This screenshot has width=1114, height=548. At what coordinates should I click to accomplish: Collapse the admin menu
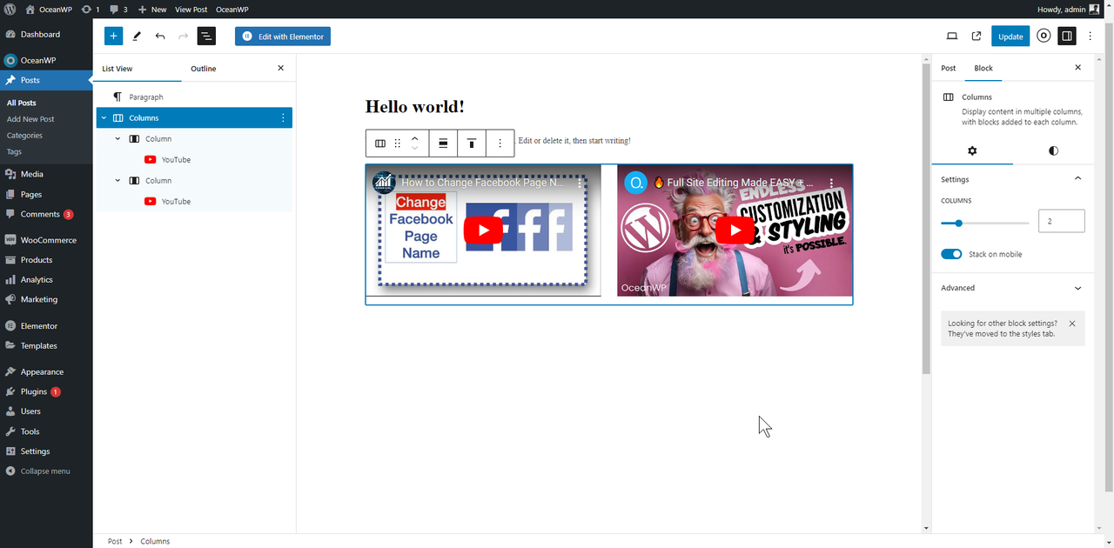pyautogui.click(x=46, y=471)
